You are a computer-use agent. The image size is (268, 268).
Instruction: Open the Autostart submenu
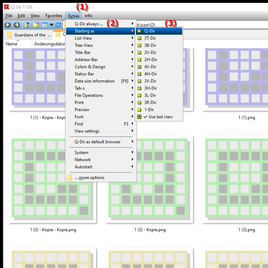click(x=101, y=167)
